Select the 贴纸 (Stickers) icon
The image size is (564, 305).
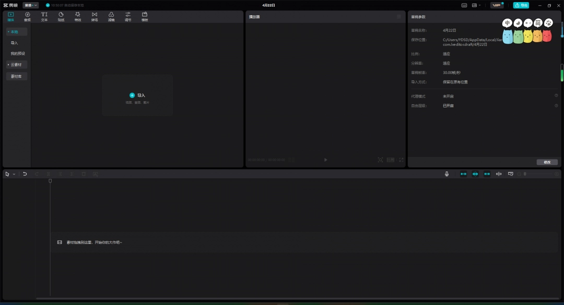coord(61,16)
